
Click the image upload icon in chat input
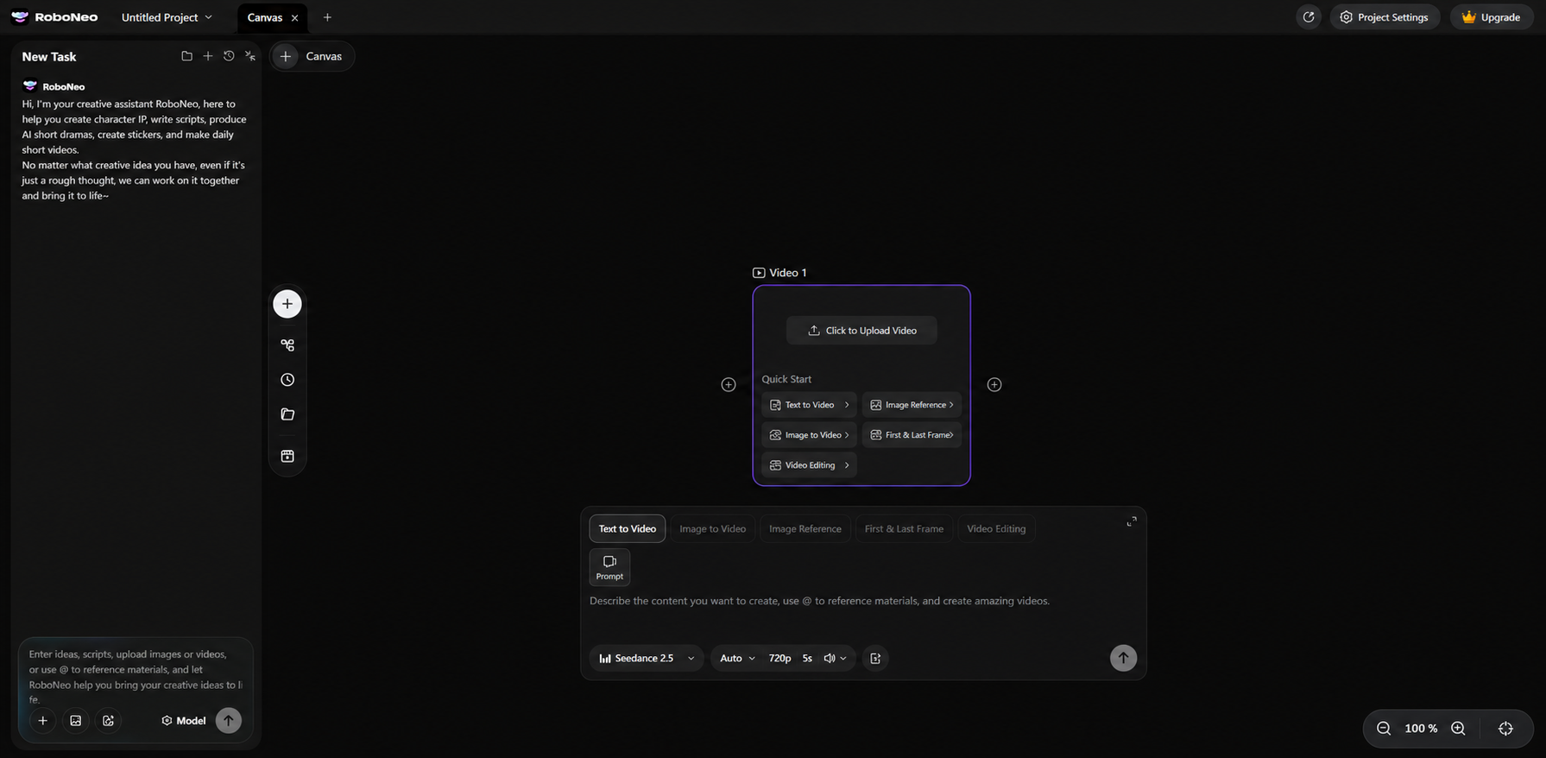click(x=76, y=721)
